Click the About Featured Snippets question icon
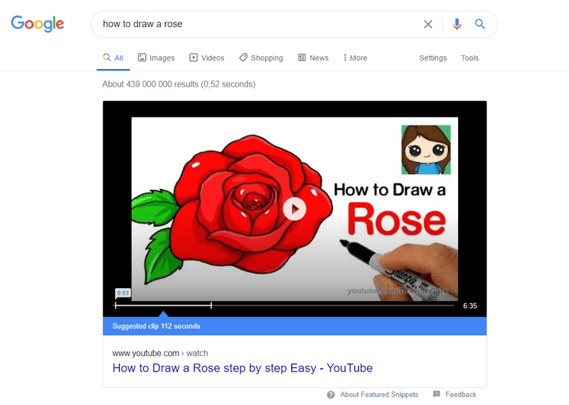 (331, 394)
